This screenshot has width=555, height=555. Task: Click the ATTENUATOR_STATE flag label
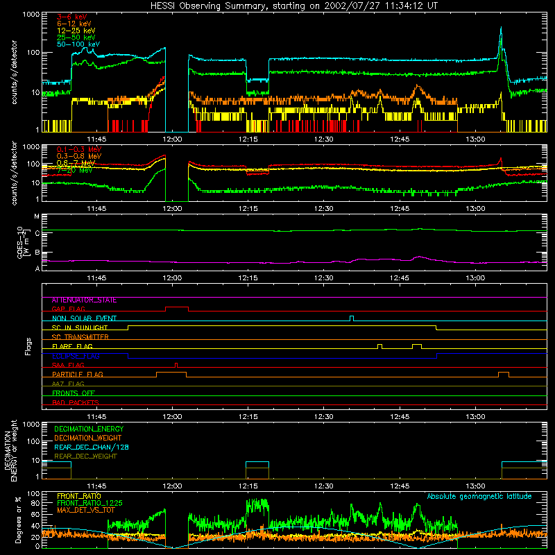84,300
